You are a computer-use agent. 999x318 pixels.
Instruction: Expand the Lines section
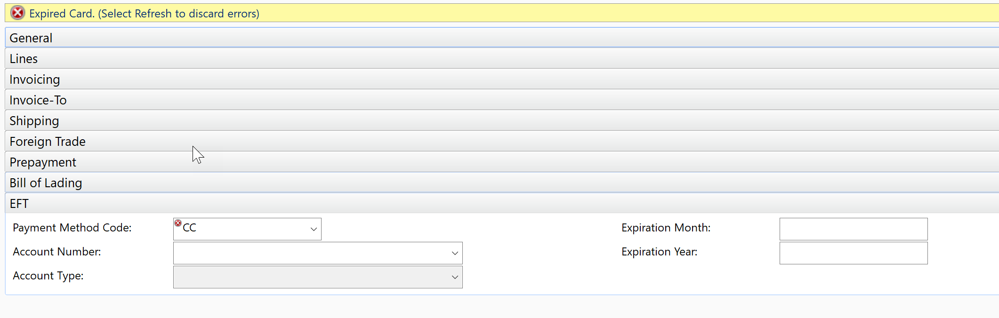coord(502,58)
